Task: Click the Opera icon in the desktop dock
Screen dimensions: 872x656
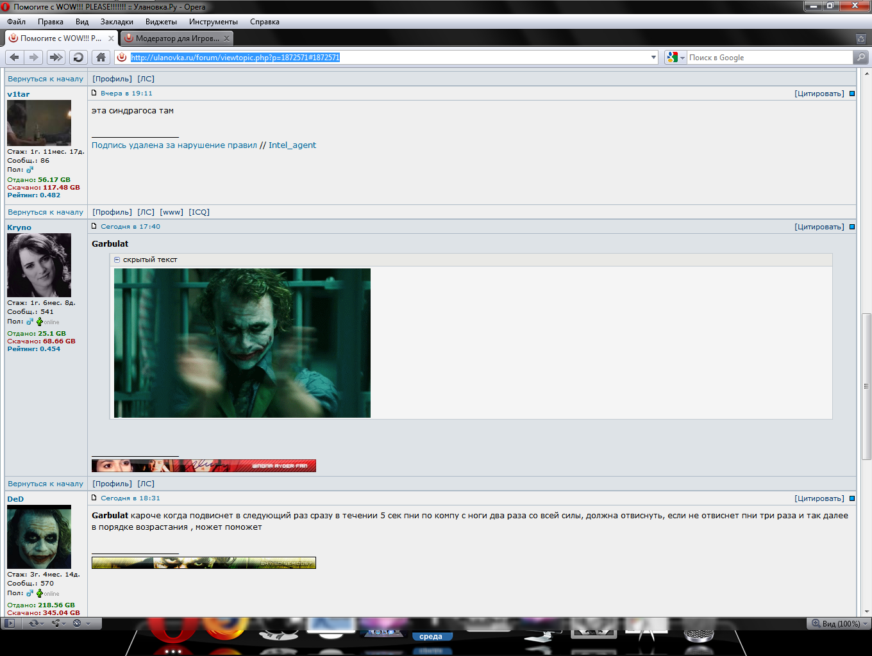Action: [172, 631]
